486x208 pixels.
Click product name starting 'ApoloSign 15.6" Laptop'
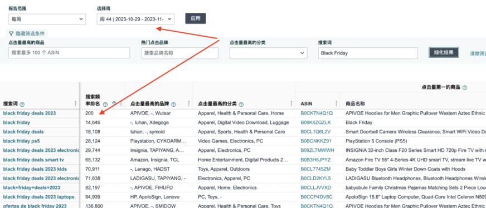(416, 197)
